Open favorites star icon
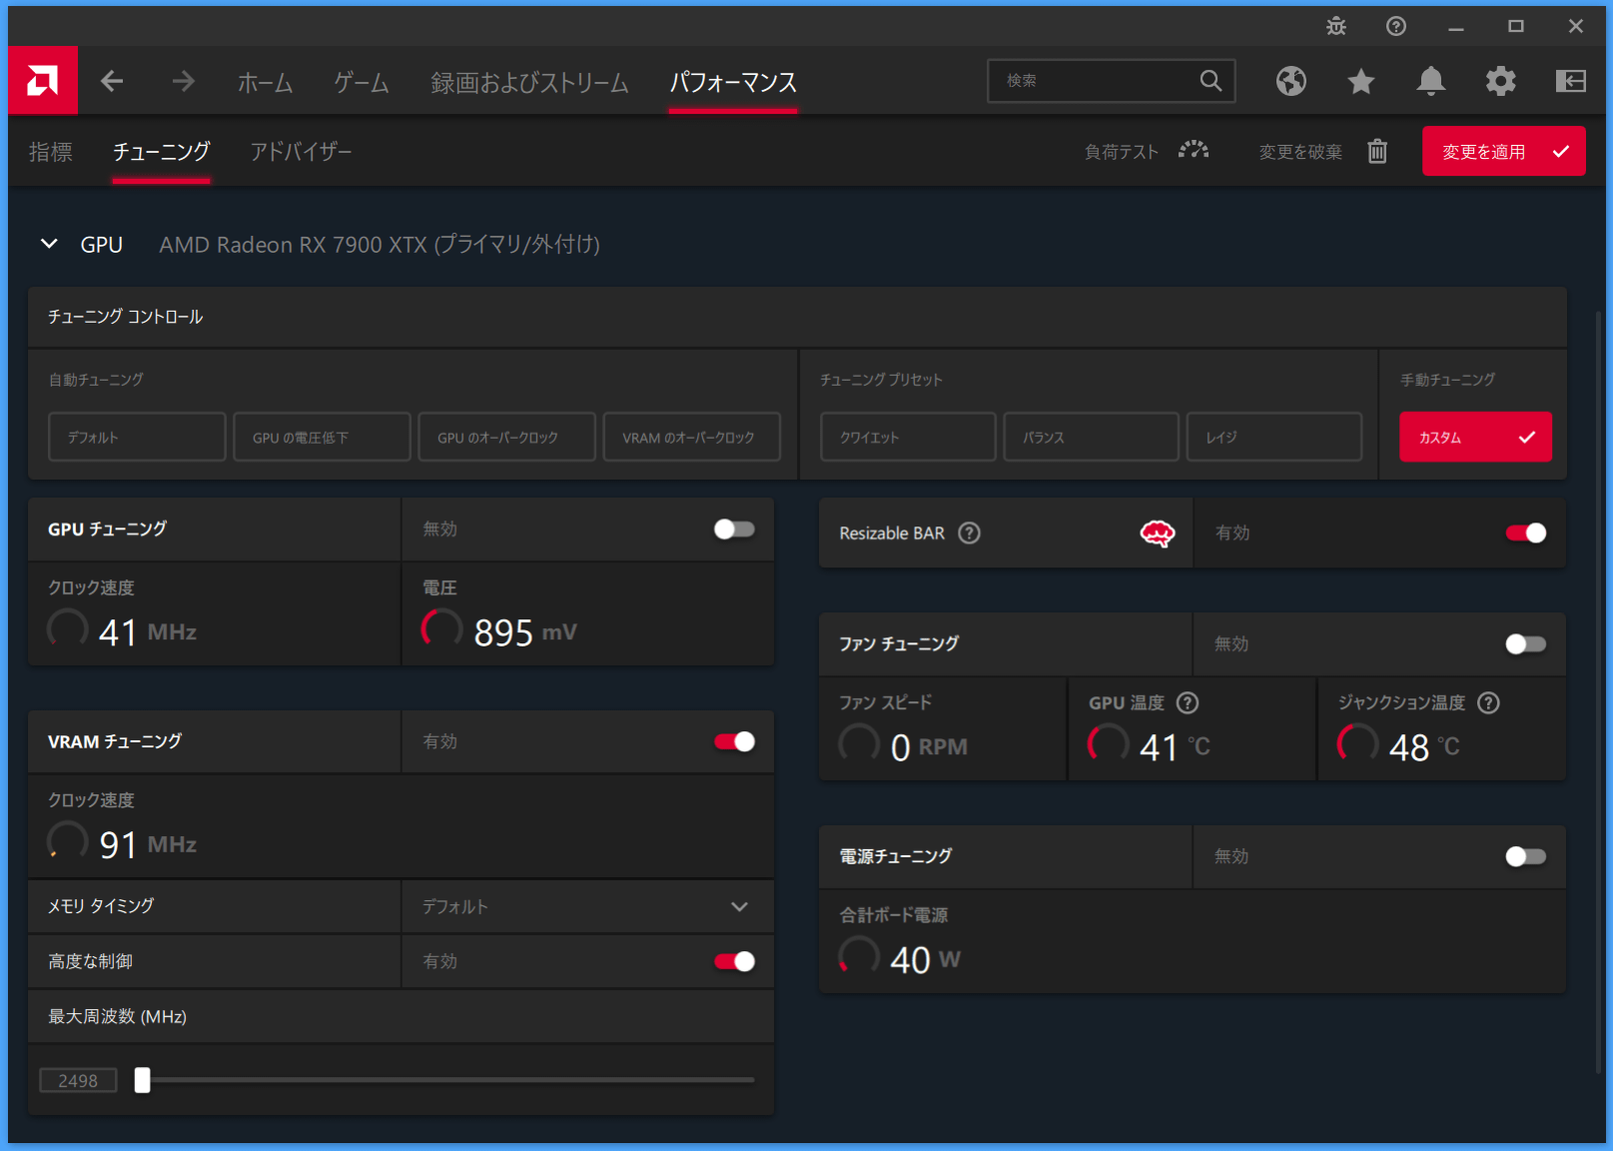 click(x=1361, y=81)
